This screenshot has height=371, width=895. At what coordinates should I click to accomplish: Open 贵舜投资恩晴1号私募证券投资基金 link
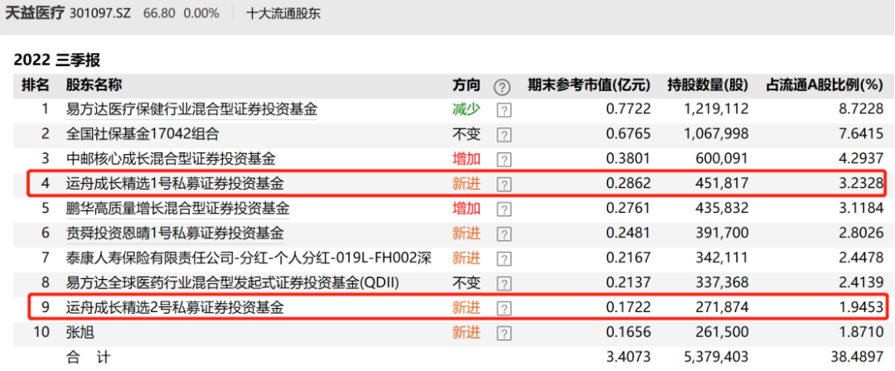tap(175, 233)
